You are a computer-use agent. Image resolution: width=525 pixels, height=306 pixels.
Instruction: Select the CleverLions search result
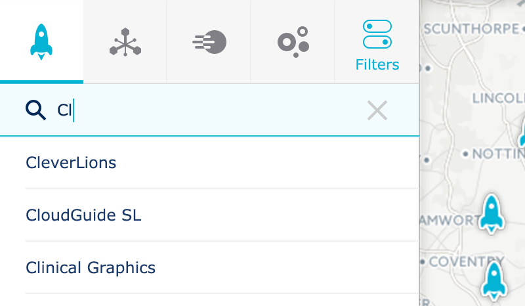pyautogui.click(x=71, y=162)
